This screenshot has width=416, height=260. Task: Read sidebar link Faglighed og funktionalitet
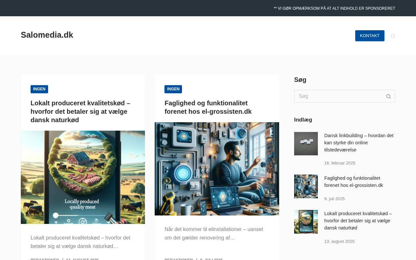[354, 182]
